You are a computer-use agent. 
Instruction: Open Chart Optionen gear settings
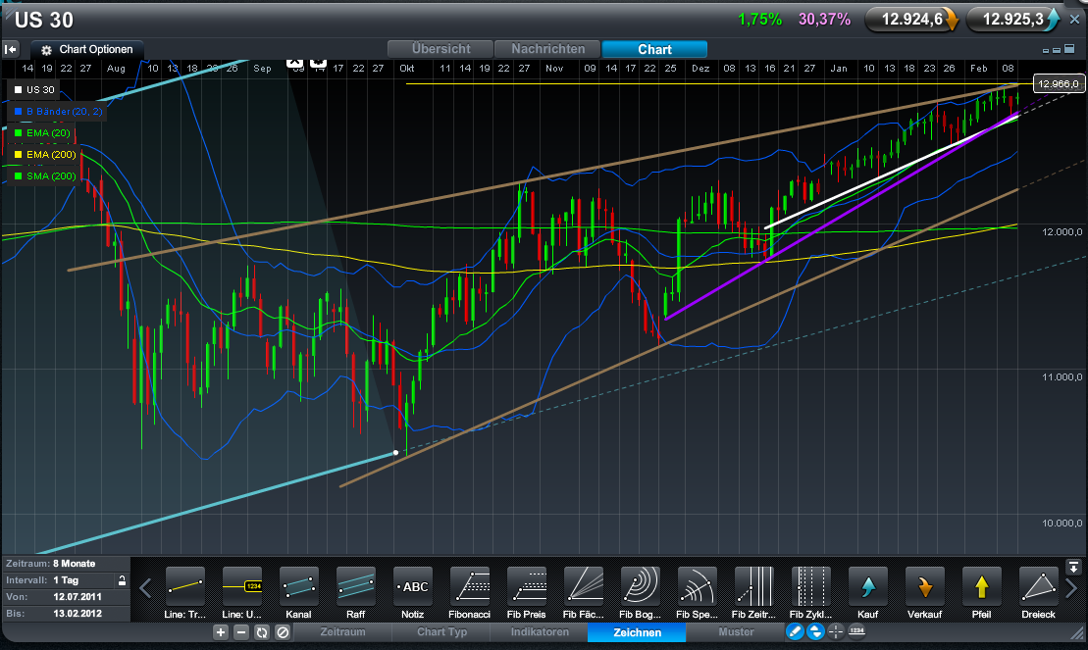coord(87,49)
